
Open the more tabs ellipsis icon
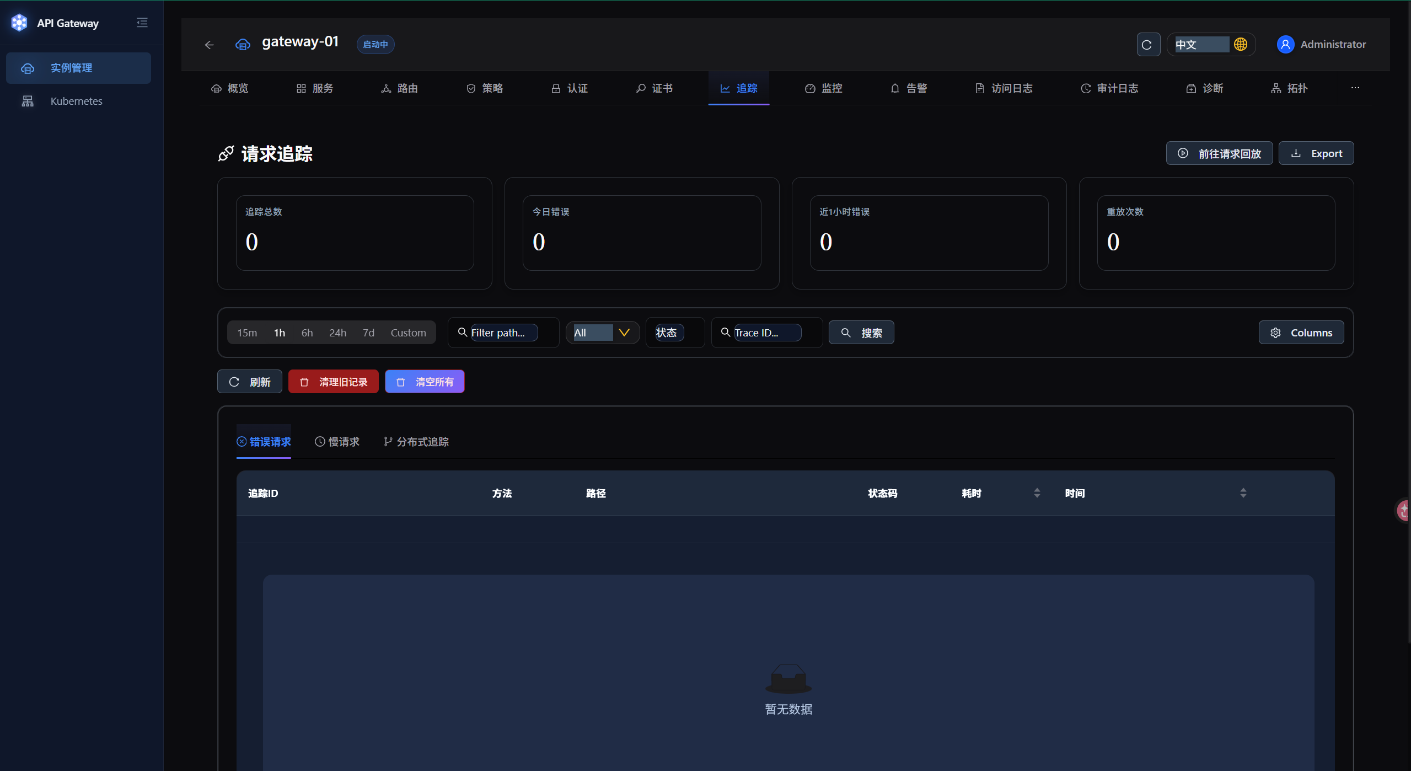(x=1355, y=88)
